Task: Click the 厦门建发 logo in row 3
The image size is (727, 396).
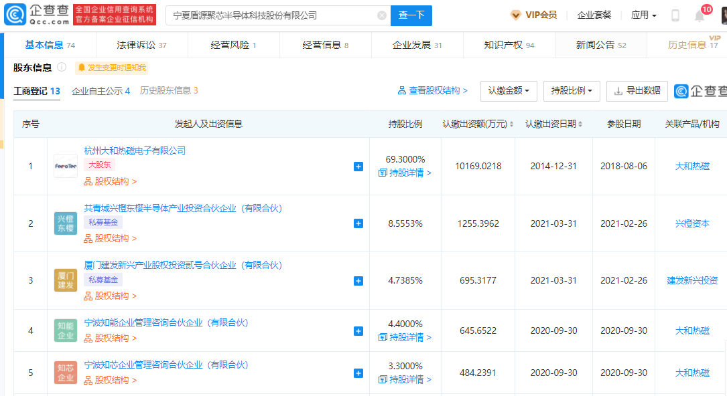Action: 66,280
